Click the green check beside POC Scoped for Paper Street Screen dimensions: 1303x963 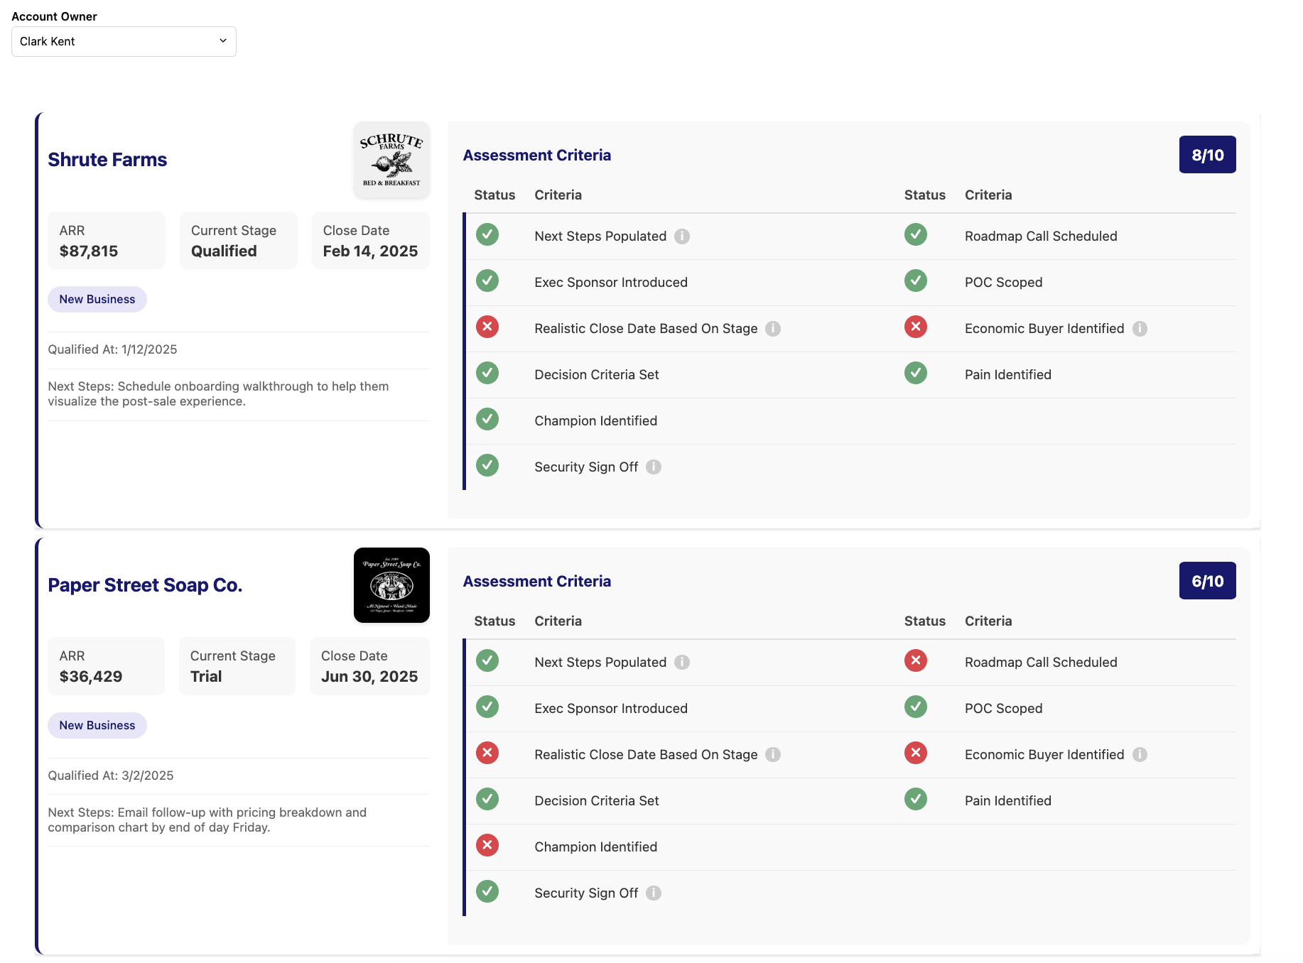[916, 707]
